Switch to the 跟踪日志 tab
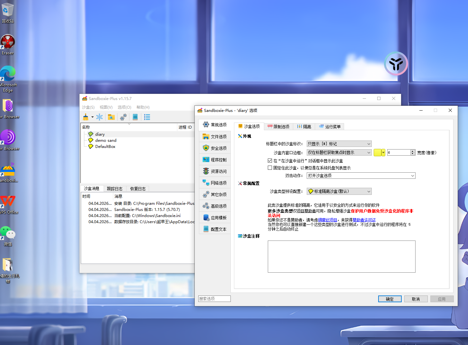 115,189
